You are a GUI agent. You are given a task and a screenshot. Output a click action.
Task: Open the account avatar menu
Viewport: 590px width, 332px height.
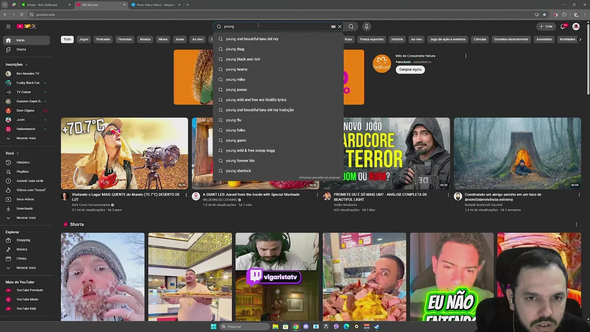pyautogui.click(x=576, y=26)
